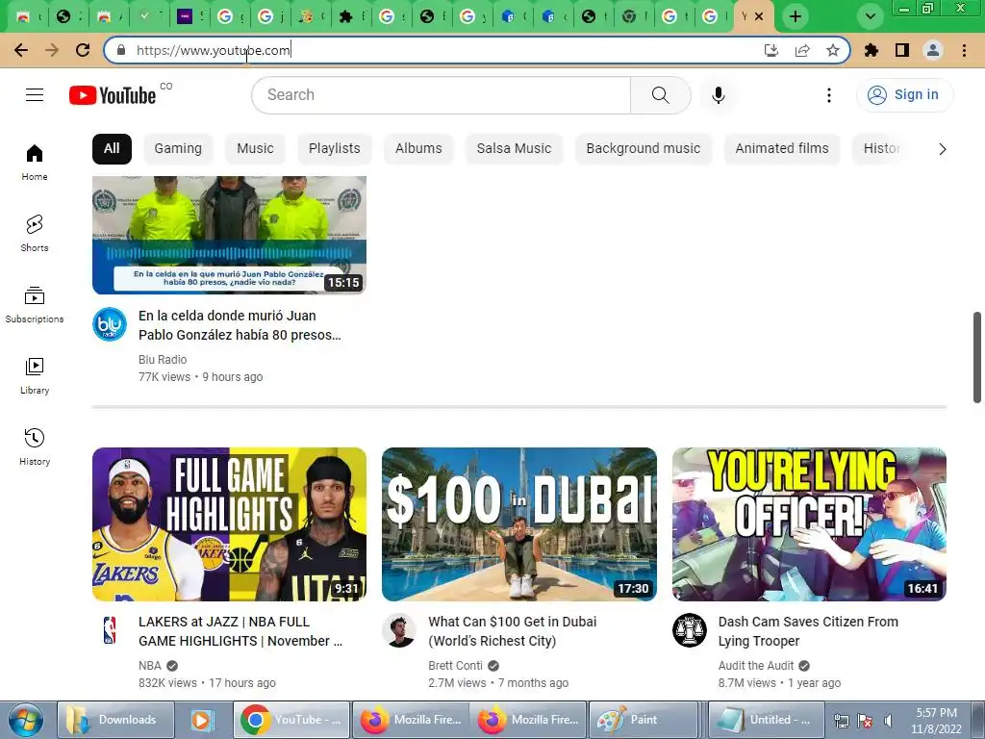Open Shorts in sidebar
The width and height of the screenshot is (985, 739).
(x=35, y=233)
